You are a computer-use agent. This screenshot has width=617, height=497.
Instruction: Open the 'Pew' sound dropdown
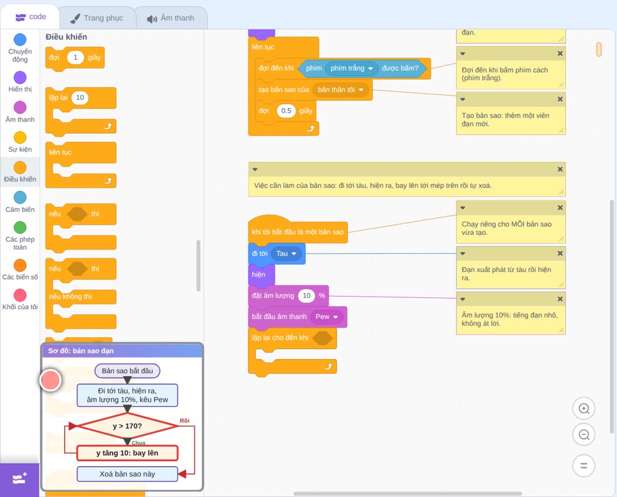(x=327, y=317)
